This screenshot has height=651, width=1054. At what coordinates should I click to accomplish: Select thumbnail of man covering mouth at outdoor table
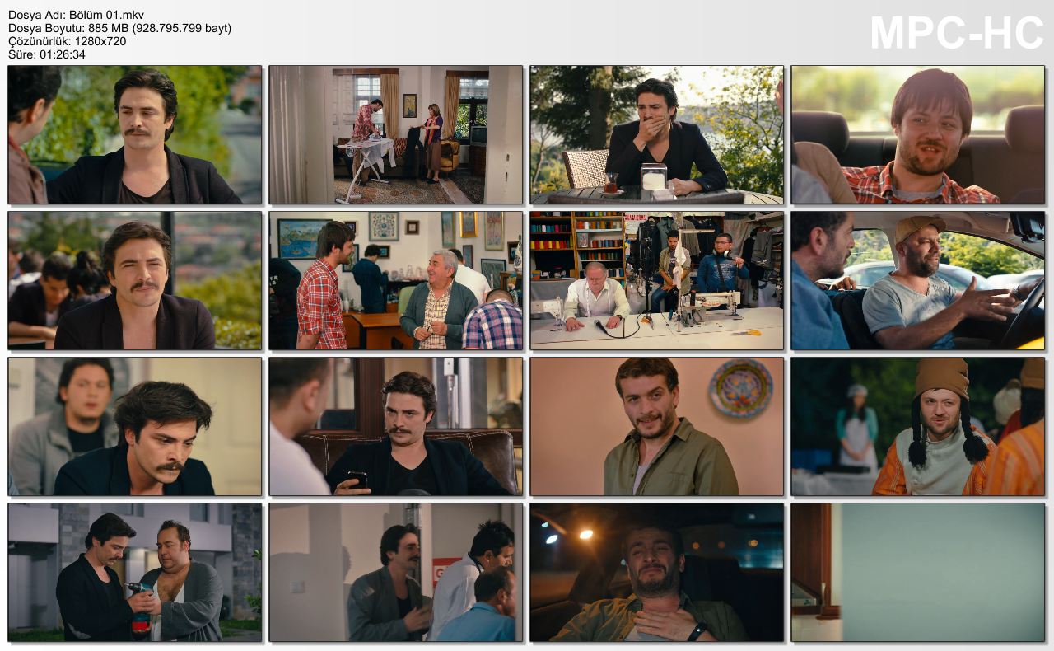[x=657, y=135]
